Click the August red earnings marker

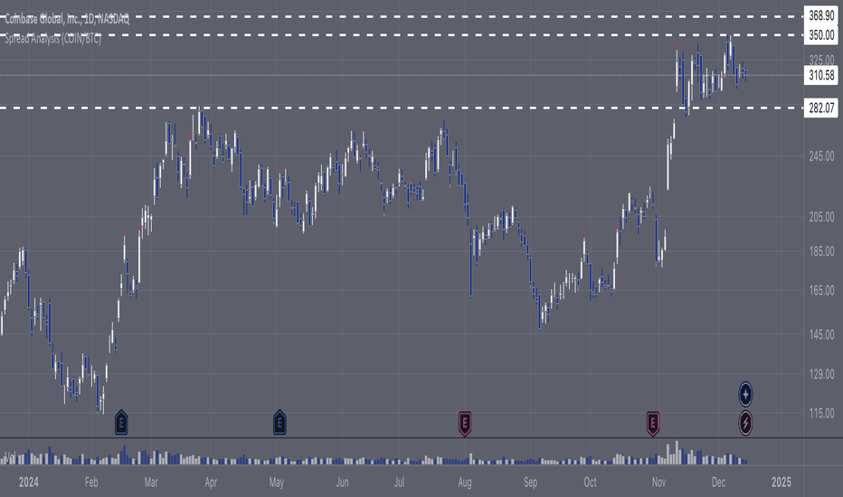(x=465, y=424)
